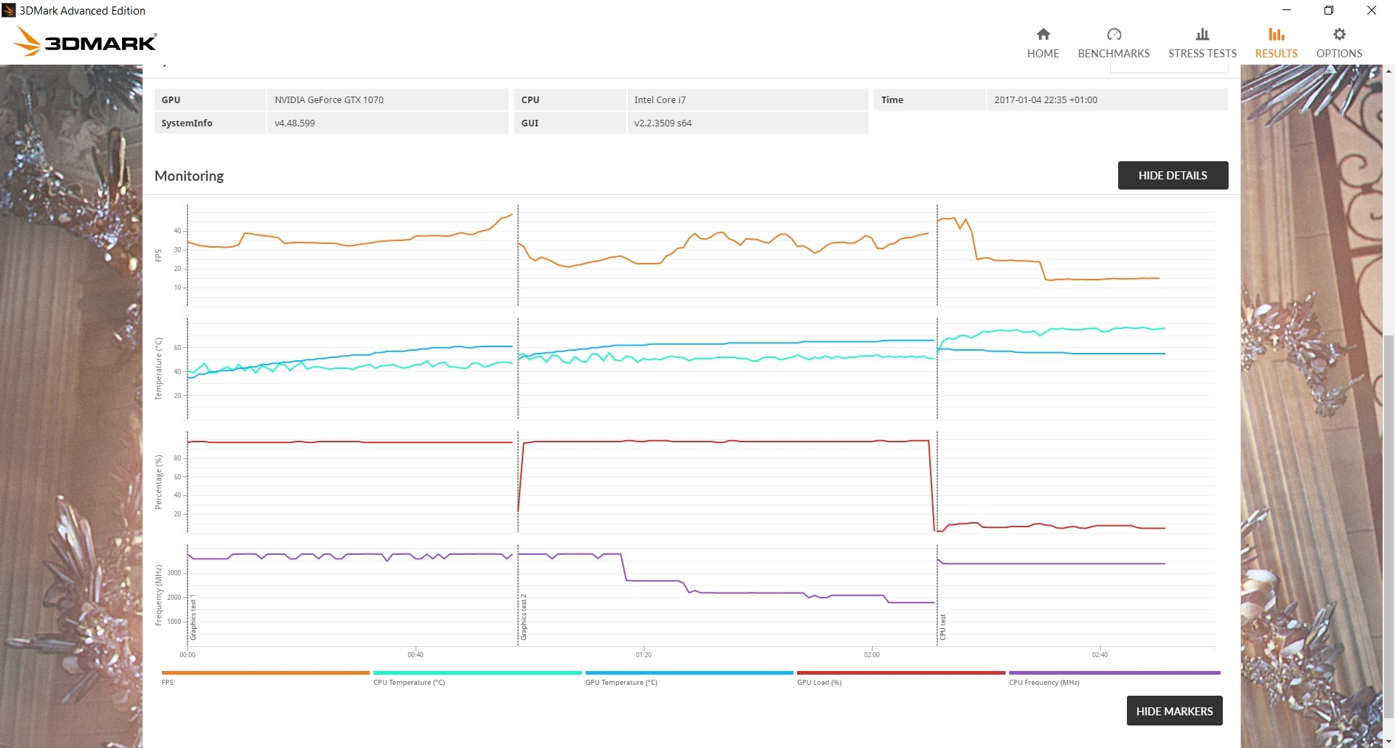This screenshot has height=748, width=1395.
Task: Click the v2.2.3509 s64 GUI value
Action: (x=663, y=123)
